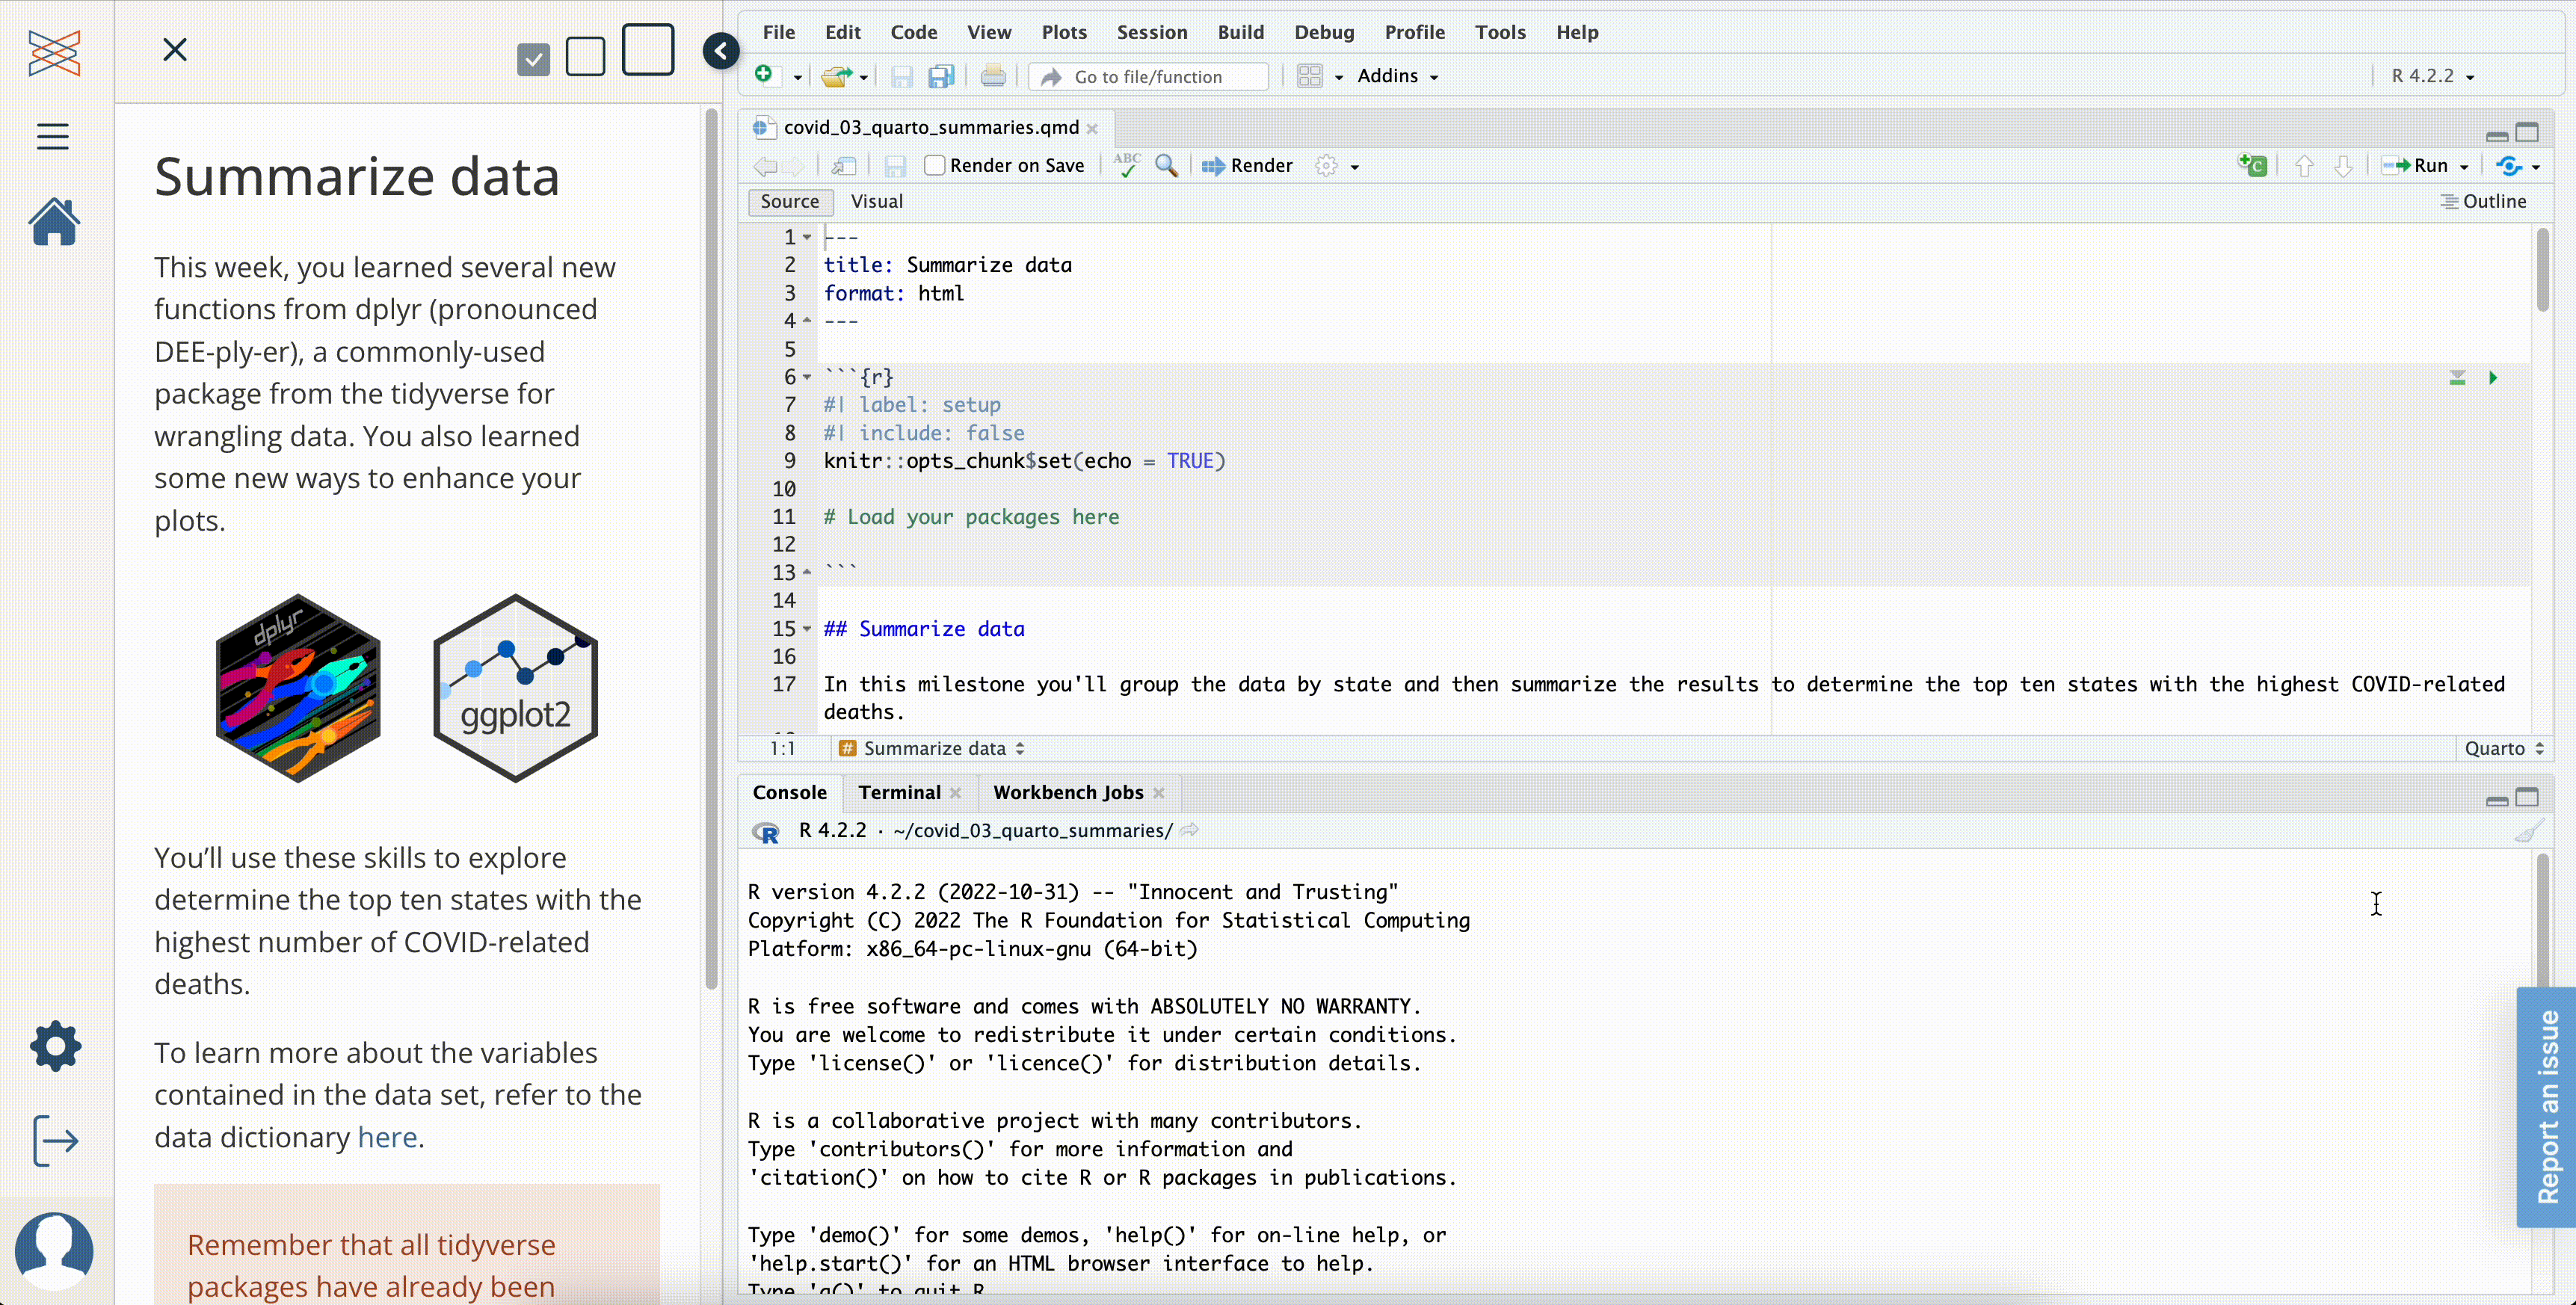Click the home icon in left sidebar

54,222
